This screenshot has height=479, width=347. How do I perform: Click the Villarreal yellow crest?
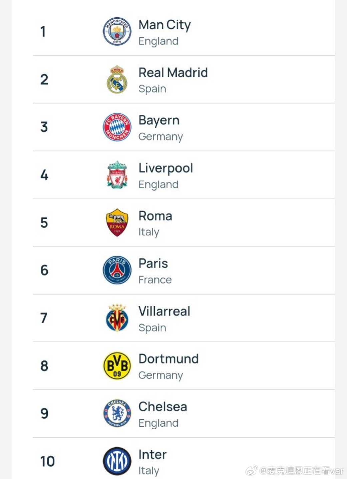(x=117, y=318)
